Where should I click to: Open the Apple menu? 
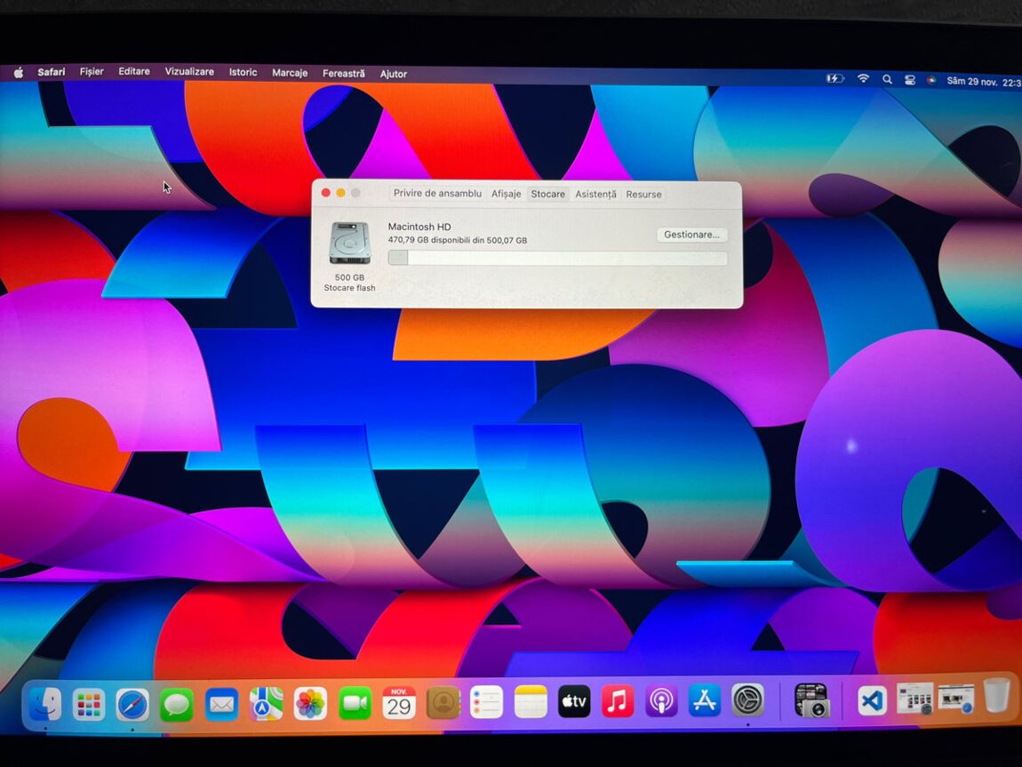click(x=18, y=72)
